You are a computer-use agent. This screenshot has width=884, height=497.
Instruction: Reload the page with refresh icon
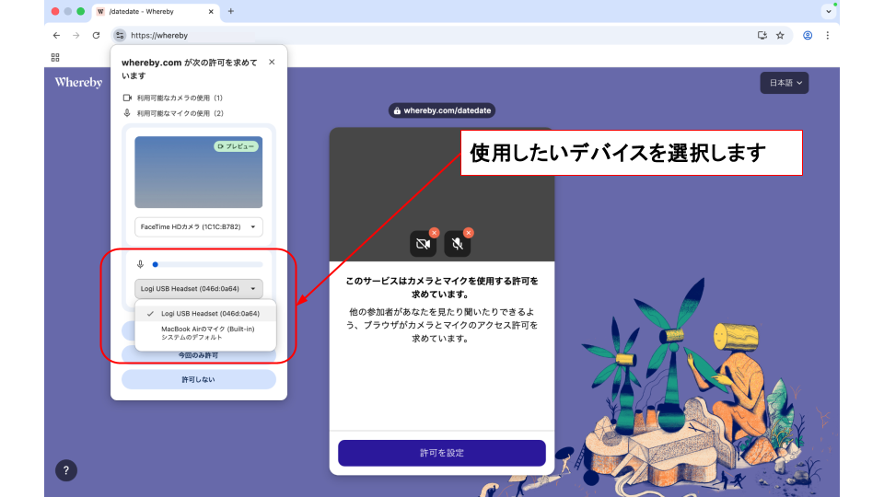pos(96,35)
